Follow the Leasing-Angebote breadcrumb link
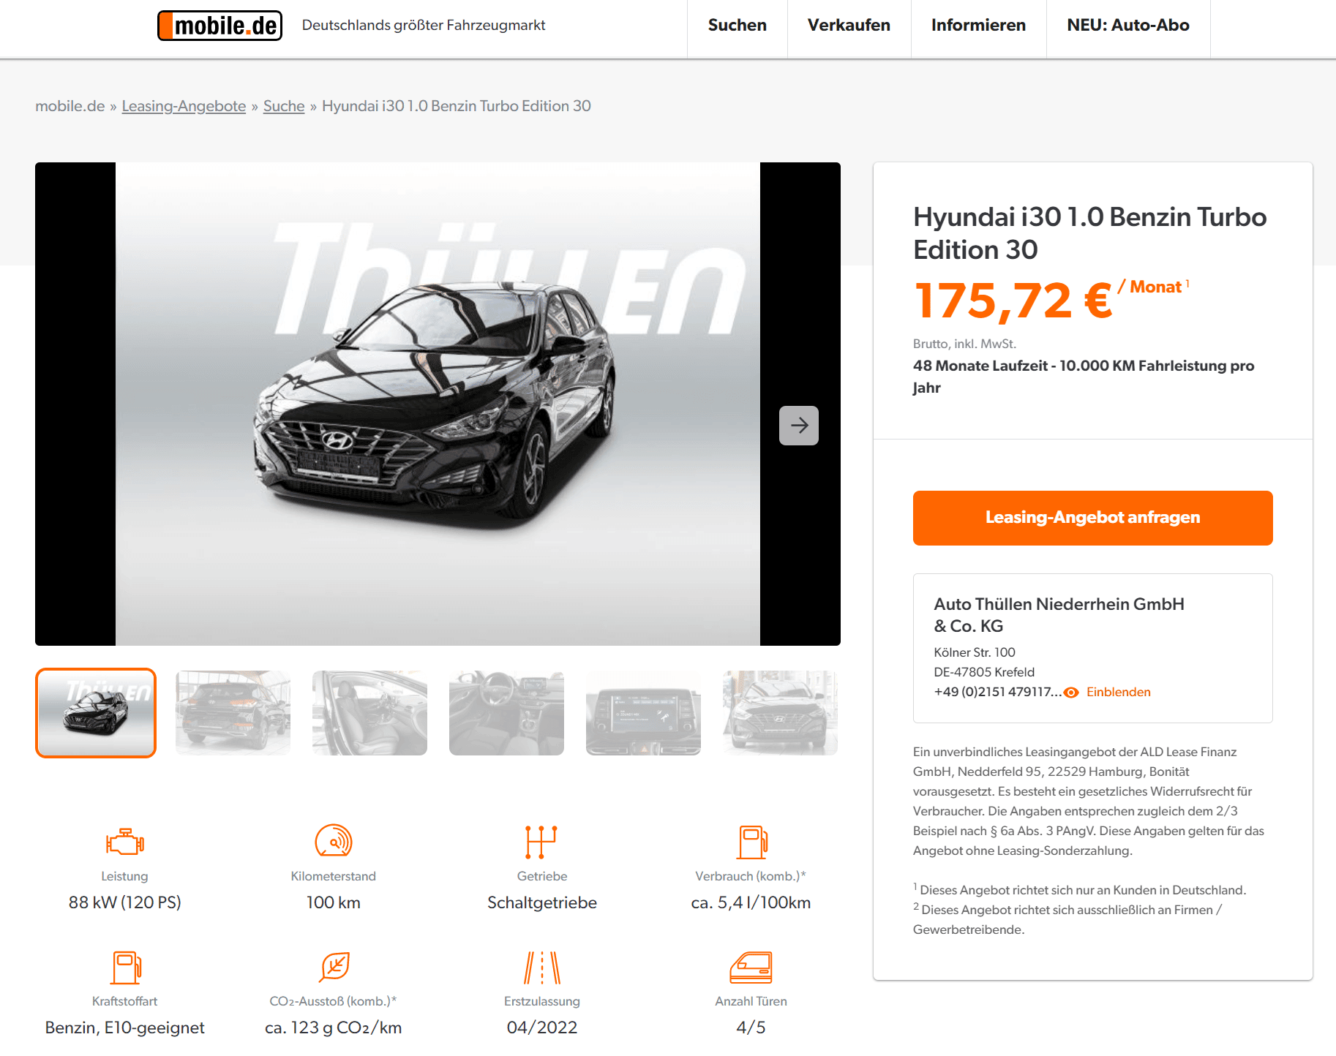 click(x=184, y=106)
